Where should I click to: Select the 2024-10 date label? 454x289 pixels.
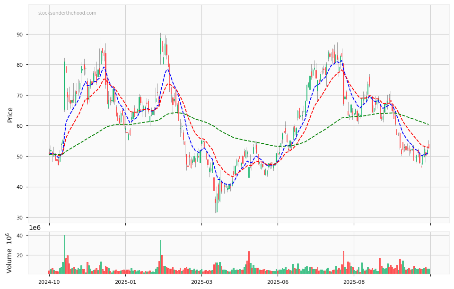pos(49,282)
